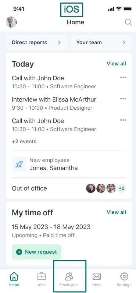Screen dimensions: 136x293
Task: Tap the +2 out of office badge
Action: [x=121, y=188]
